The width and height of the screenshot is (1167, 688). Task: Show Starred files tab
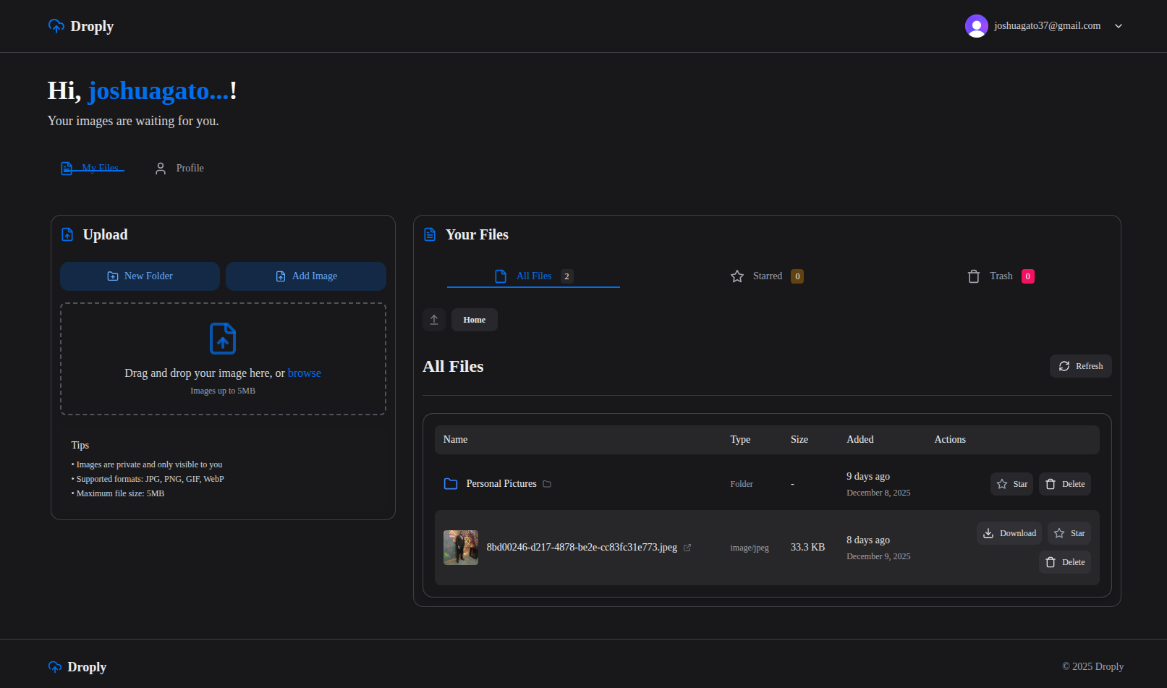766,276
